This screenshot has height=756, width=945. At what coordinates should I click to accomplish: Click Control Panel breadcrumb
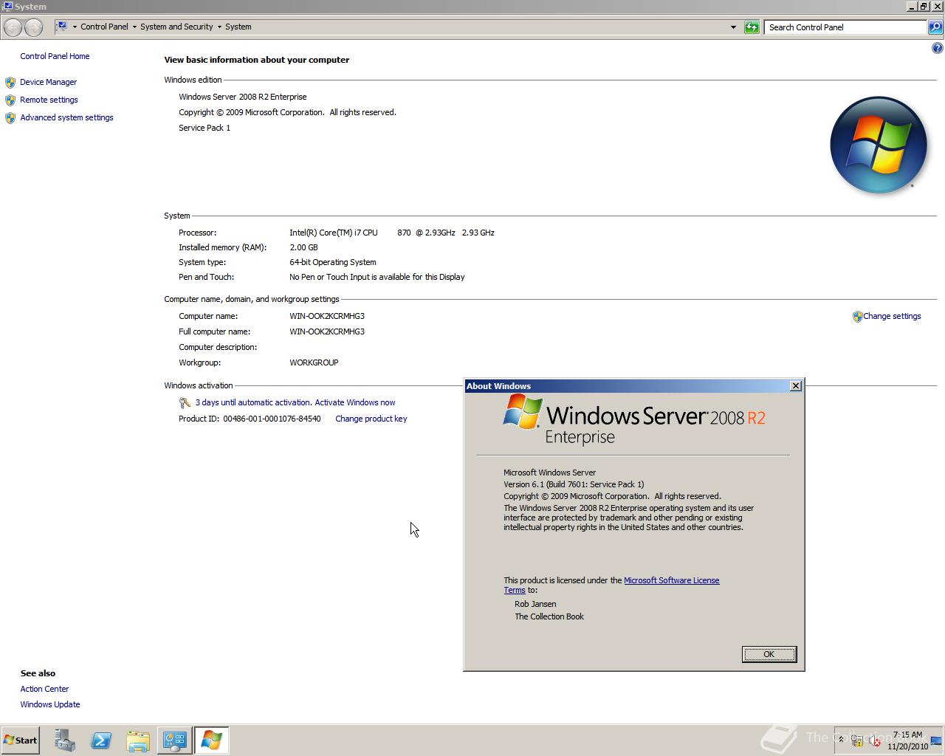click(104, 27)
